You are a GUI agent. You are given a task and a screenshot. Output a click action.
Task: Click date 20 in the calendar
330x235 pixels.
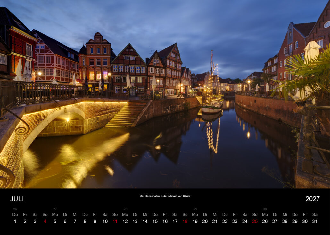tap(205, 221)
